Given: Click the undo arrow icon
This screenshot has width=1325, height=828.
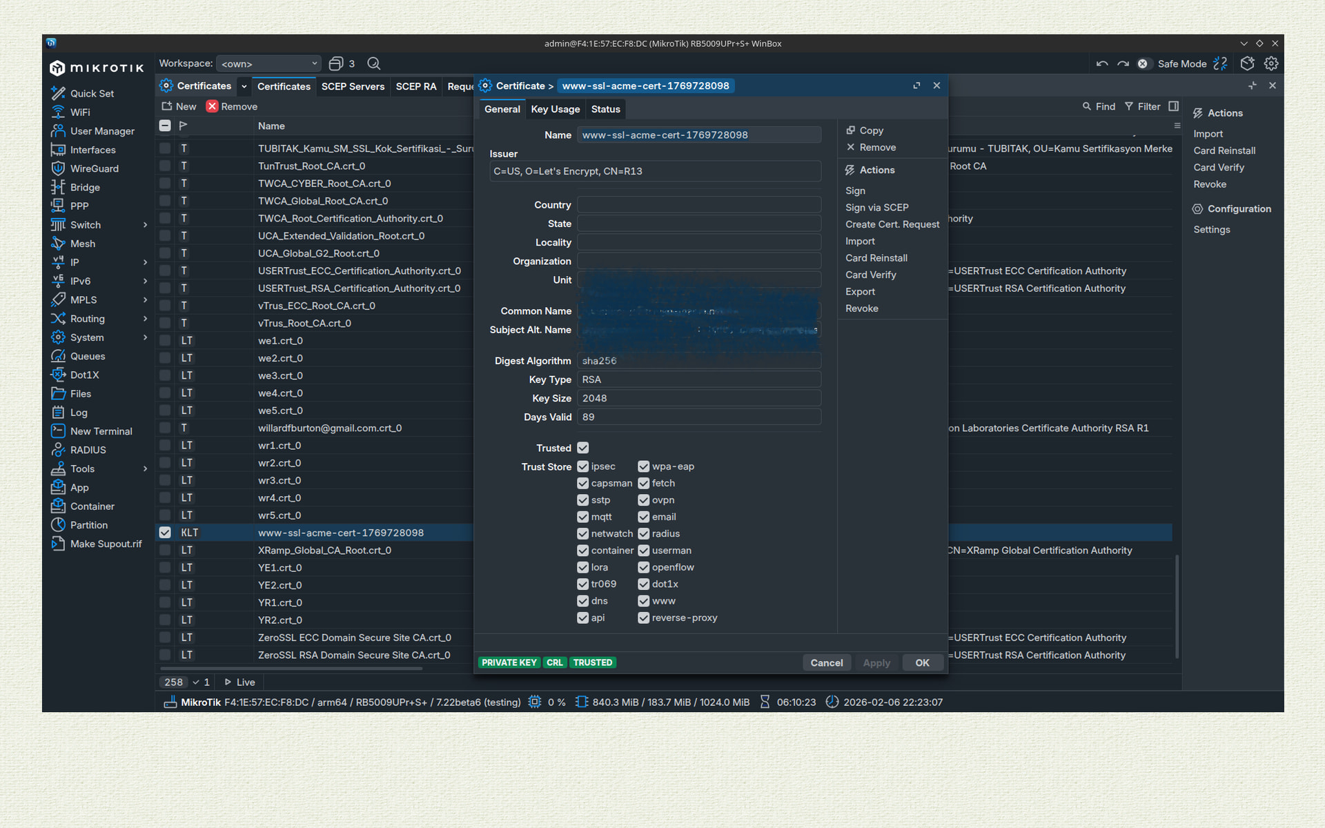Looking at the screenshot, I should [1102, 63].
